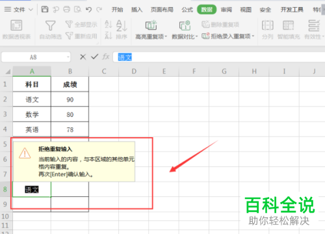The height and width of the screenshot is (234, 325).
Task: Expand the 数据对比 dropdown
Action: 197,36
